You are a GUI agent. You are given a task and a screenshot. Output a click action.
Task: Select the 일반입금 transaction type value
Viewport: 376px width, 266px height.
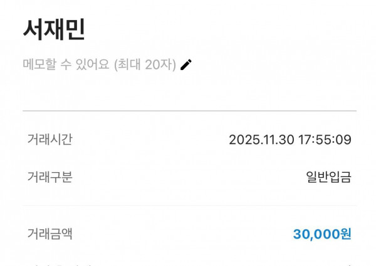click(x=328, y=177)
